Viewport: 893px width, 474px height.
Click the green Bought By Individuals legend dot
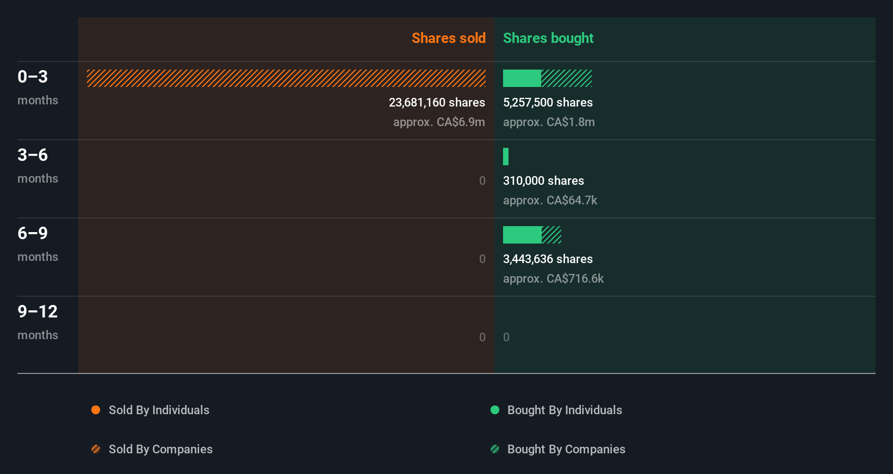(x=495, y=410)
